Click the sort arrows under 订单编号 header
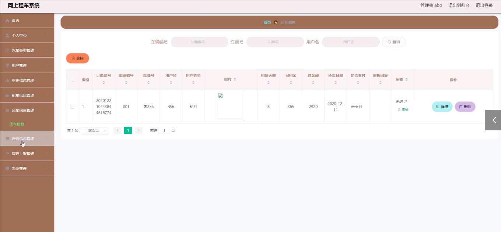This screenshot has height=232, width=501. point(104,82)
